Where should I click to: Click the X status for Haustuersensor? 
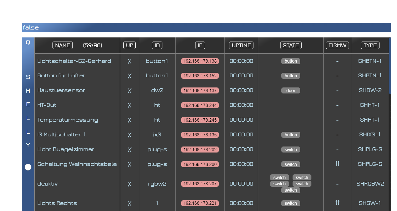click(129, 91)
